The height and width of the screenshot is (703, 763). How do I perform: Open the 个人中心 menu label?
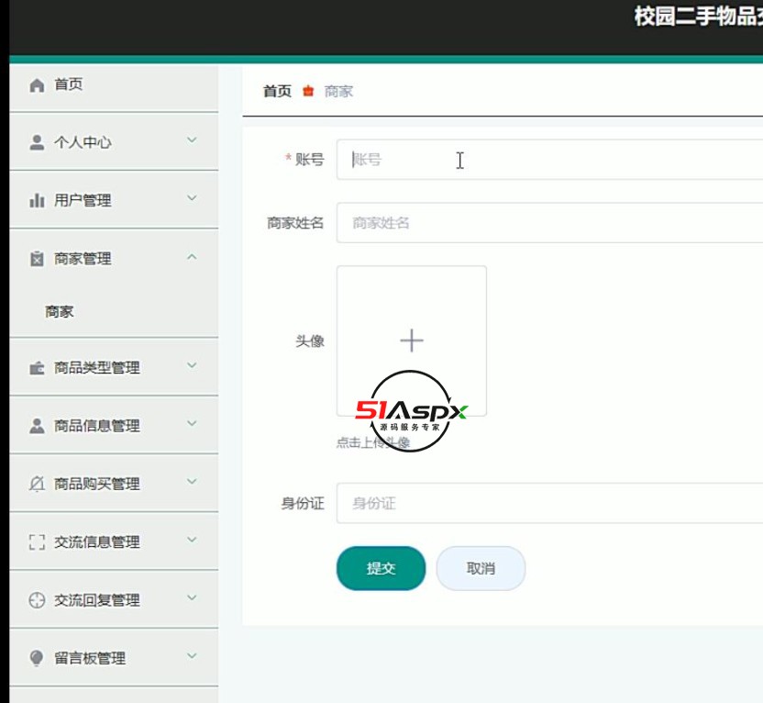pos(83,142)
